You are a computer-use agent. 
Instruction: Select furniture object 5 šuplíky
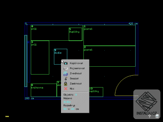75,34
